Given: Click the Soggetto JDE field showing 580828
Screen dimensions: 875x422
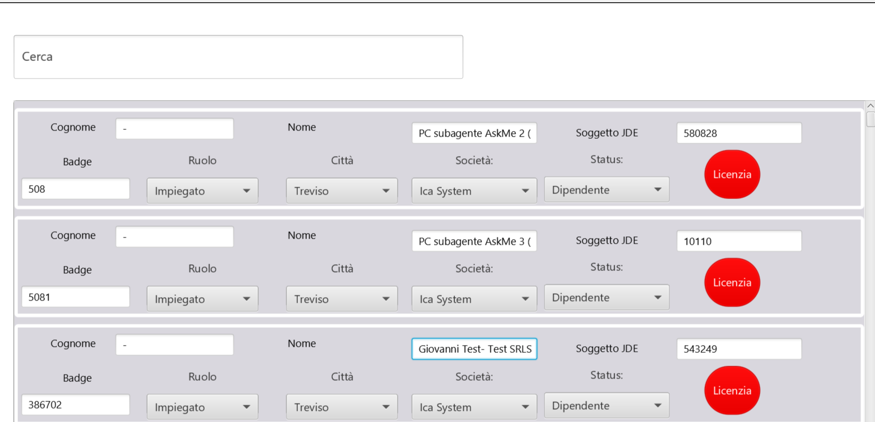Looking at the screenshot, I should [738, 133].
